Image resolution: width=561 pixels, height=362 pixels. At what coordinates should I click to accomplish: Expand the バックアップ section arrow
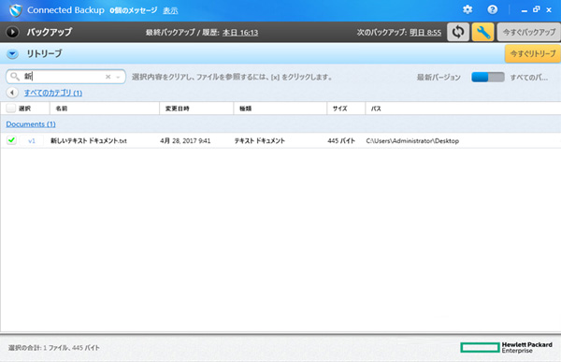pos(12,32)
